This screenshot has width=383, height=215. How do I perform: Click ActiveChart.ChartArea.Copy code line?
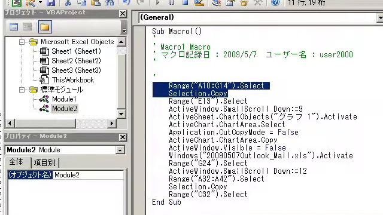pos(223,140)
